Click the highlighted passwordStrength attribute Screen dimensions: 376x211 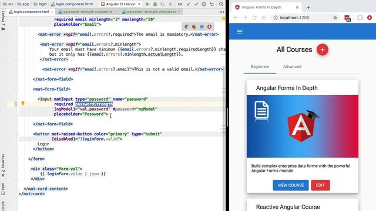click(x=94, y=104)
